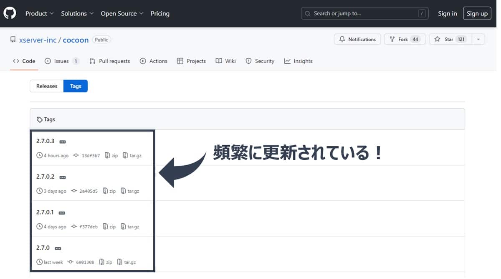The width and height of the screenshot is (501, 279).
Task: Expand the Product dropdown menu
Action: [39, 13]
